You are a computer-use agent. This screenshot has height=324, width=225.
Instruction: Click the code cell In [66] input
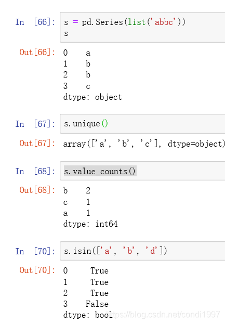(142, 27)
